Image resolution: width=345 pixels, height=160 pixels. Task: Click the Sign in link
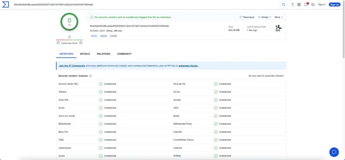tap(322, 4)
